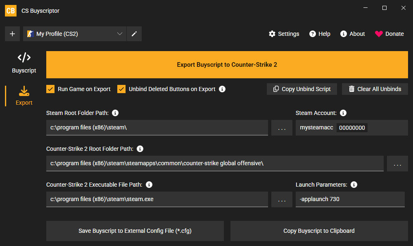The image size is (413, 246).
Task: Open the My Profile (CS2) dropdown
Action: click(74, 34)
